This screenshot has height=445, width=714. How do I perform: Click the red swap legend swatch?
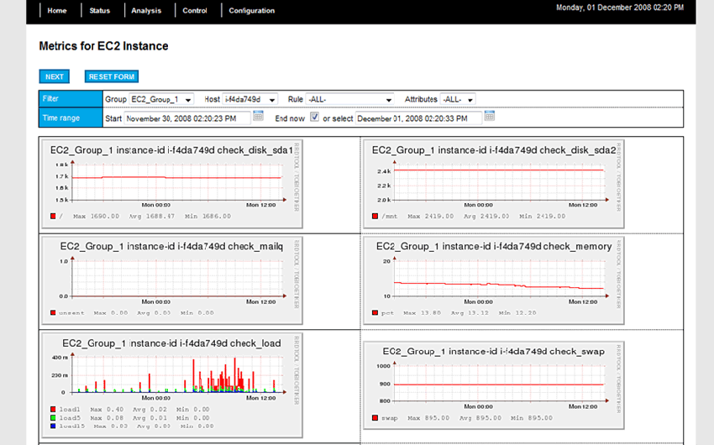[375, 417]
